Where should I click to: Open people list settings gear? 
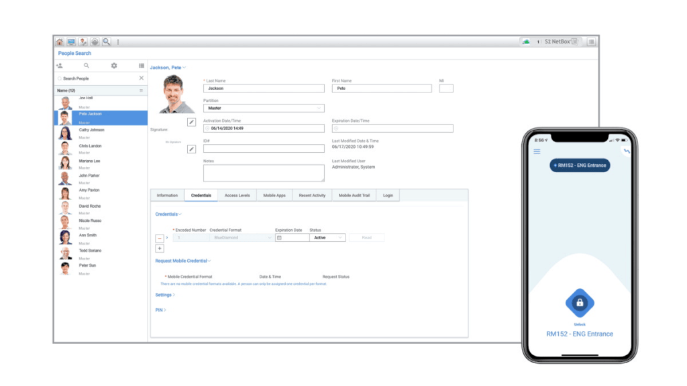click(114, 66)
